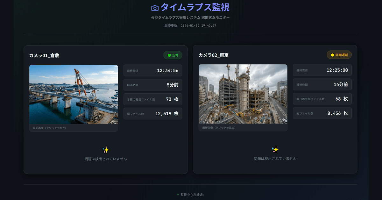
Task: Click the カメラ01_倉敷 card title
Action: point(45,55)
